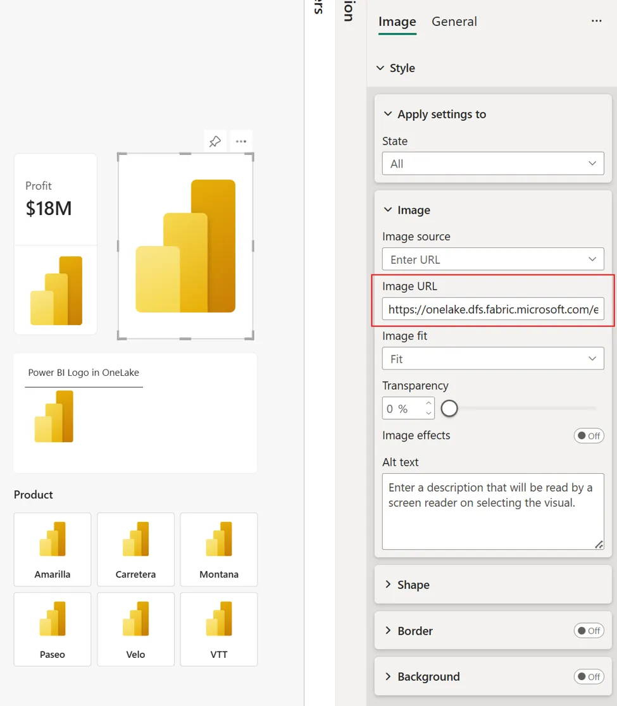Open more options on image visual header
This screenshot has height=706, width=617.
(241, 141)
